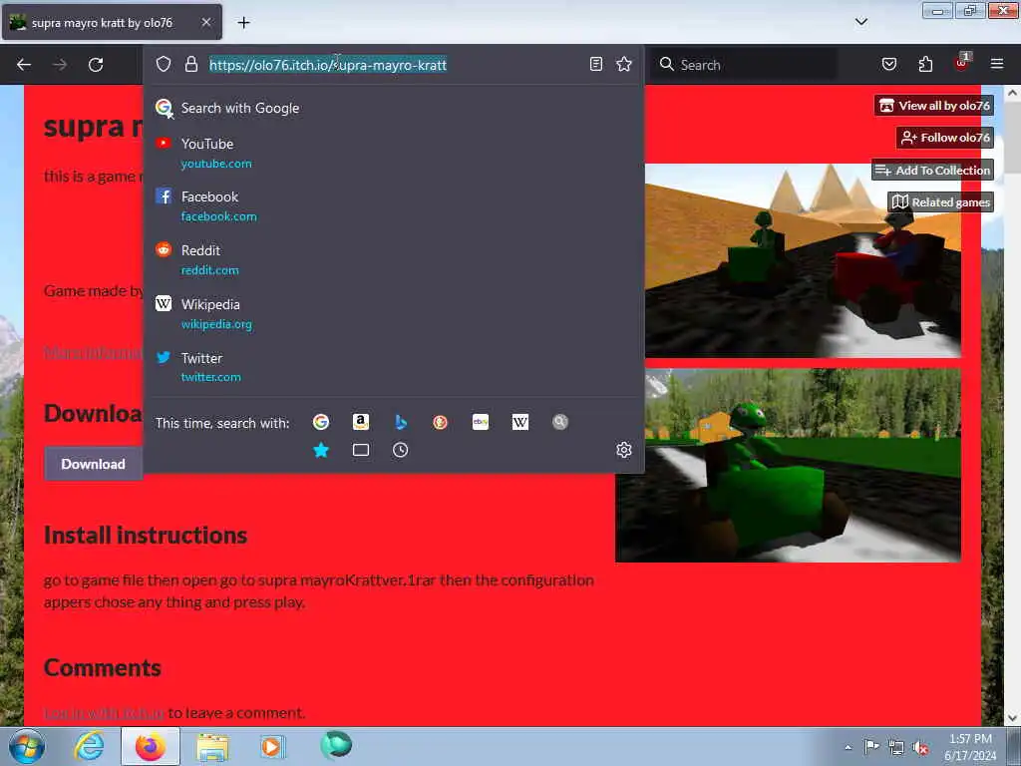Close the supra mayro kratt tab
This screenshot has width=1021, height=766.
pos(205,22)
